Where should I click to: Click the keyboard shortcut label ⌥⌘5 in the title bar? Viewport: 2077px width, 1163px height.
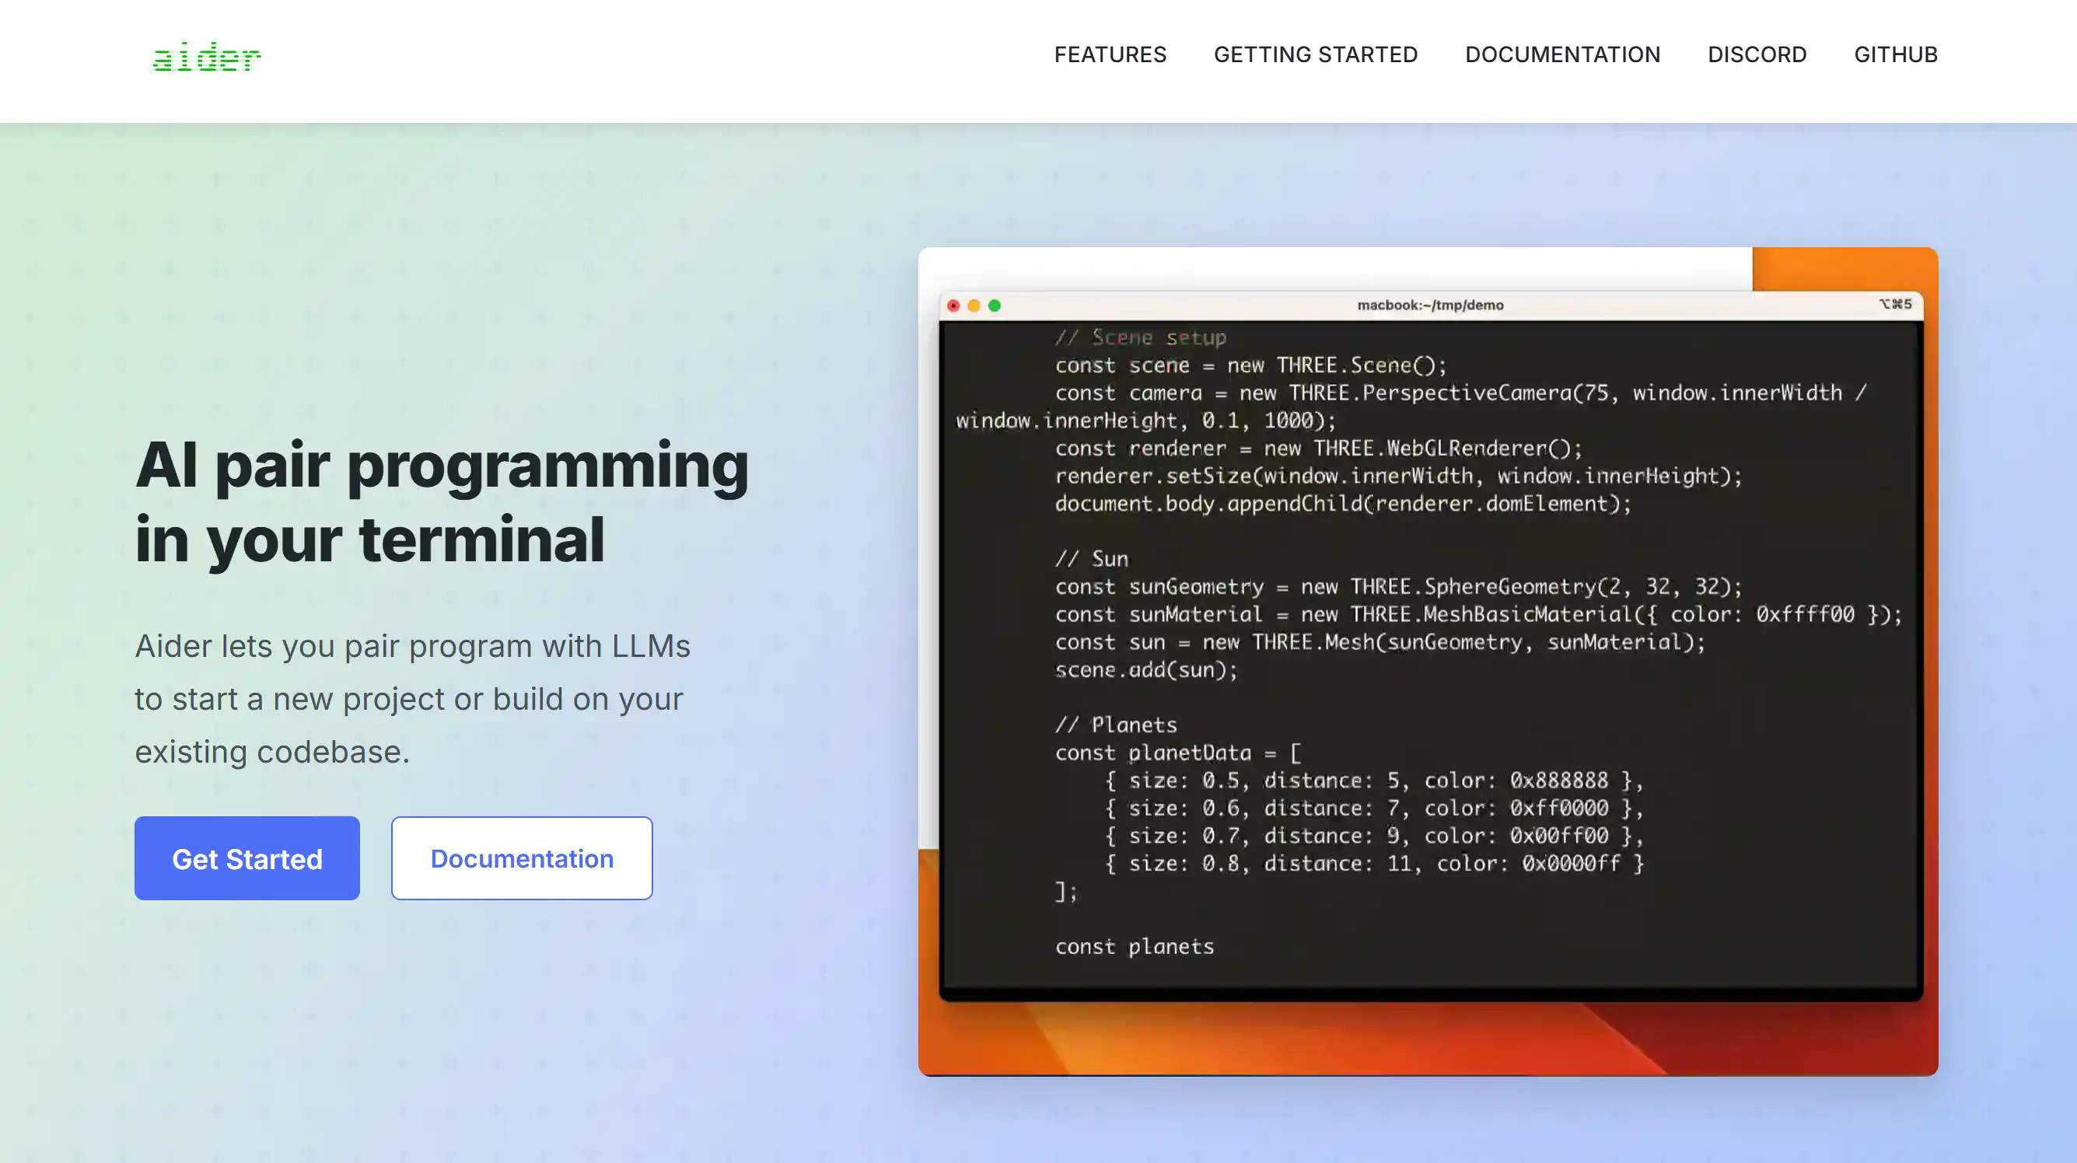(x=1896, y=304)
